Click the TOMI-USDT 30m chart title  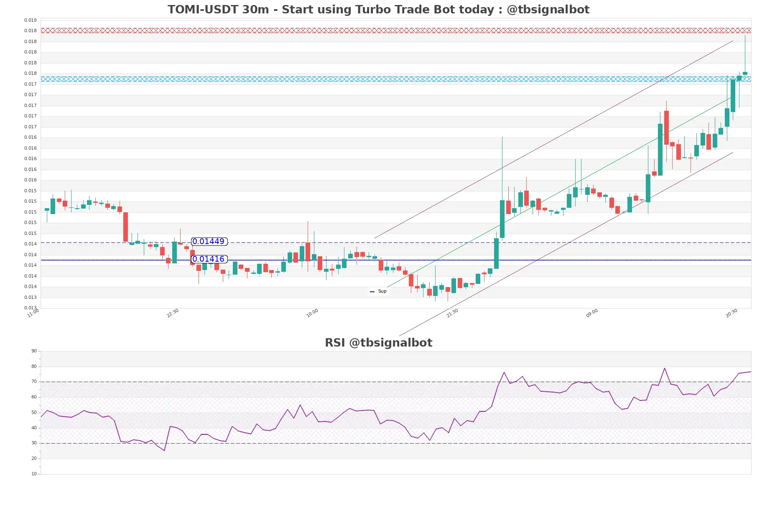pyautogui.click(x=378, y=10)
